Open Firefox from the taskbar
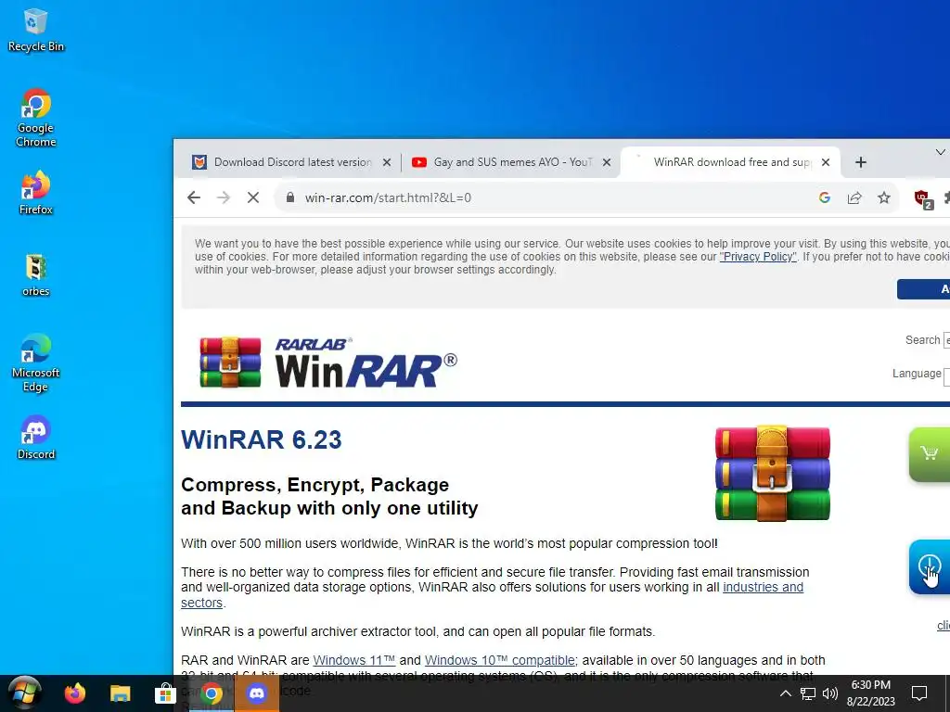The image size is (950, 712). pyautogui.click(x=75, y=693)
